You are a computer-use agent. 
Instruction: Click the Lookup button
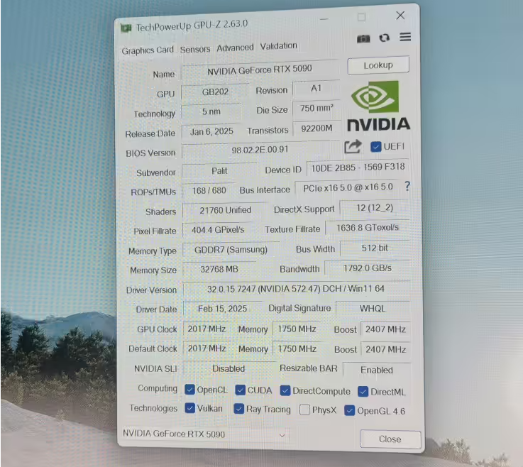[378, 65]
